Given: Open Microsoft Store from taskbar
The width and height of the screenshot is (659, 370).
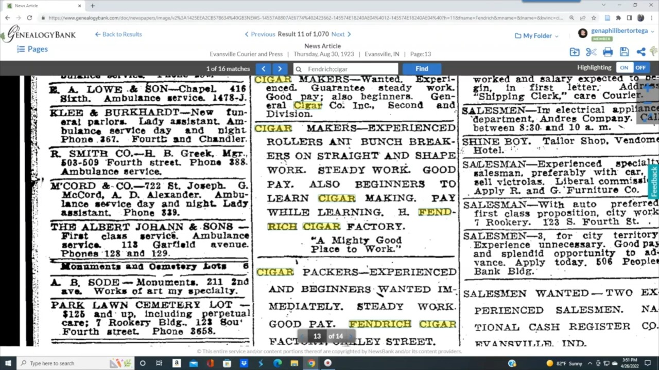Looking at the screenshot, I should (x=227, y=363).
